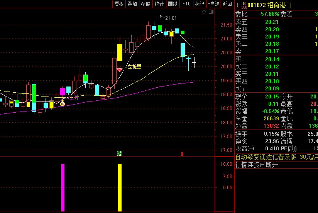Click the 21.50 price axis label
Image resolution: width=318 pixels, height=213 pixels.
[226, 25]
